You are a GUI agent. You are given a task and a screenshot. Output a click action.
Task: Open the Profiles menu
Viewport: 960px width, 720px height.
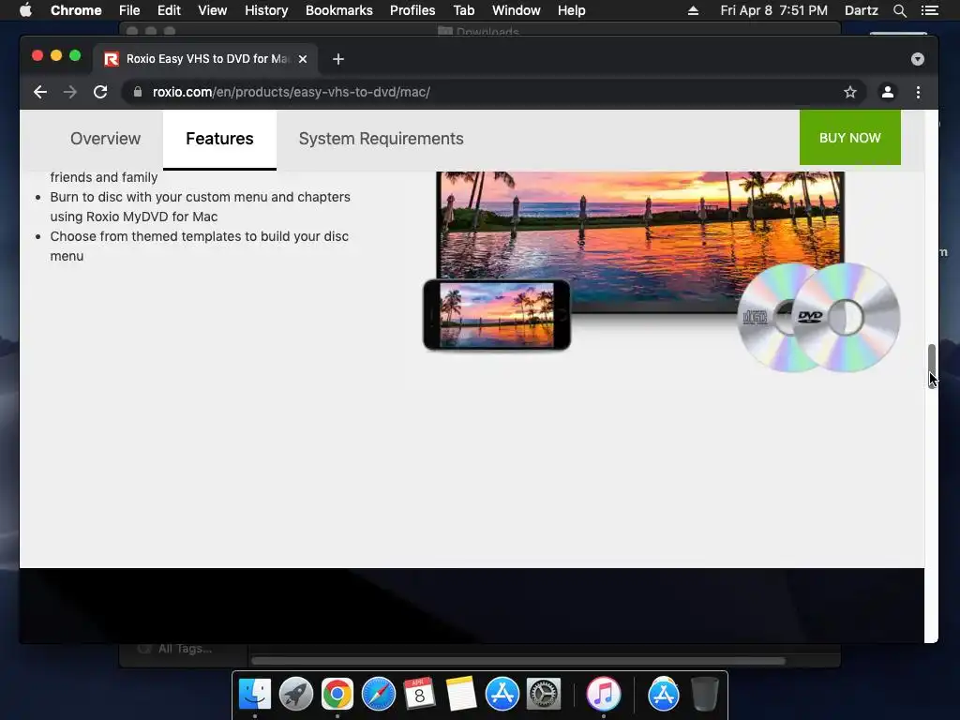(412, 10)
